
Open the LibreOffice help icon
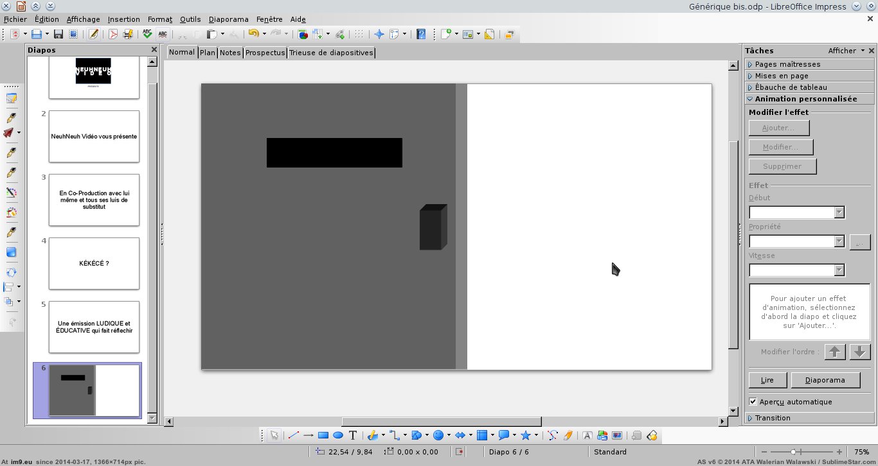421,34
